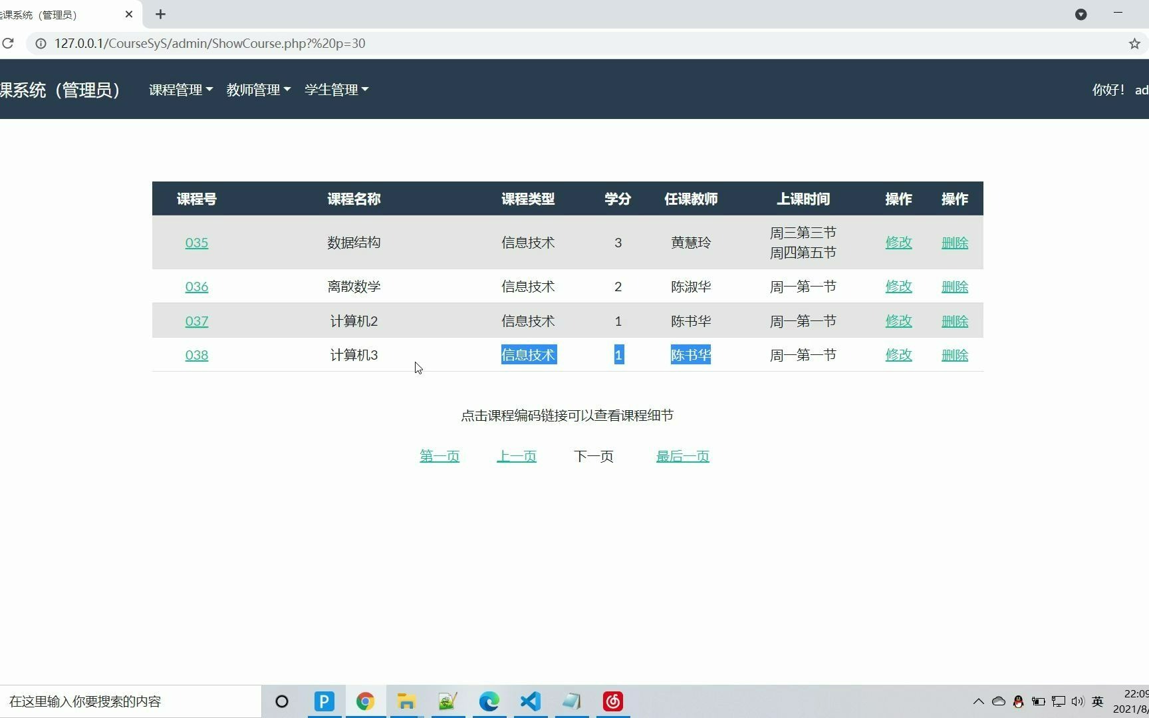Click the 数据结构 course name cell
This screenshot has width=1149, height=718.
(354, 243)
